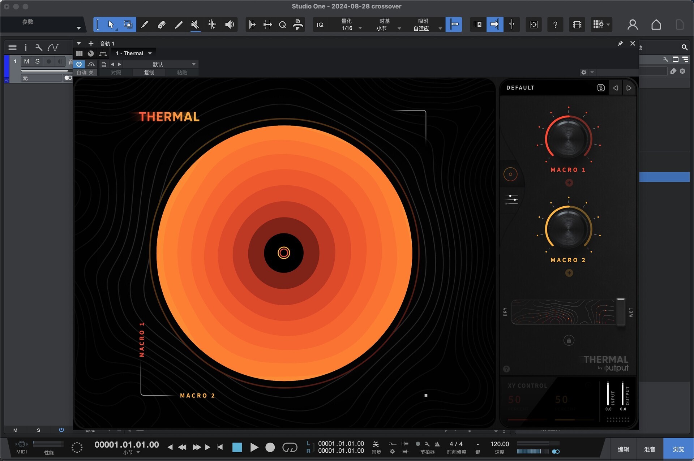This screenshot has width=694, height=461.
Task: Go to next Thermal preset
Action: 629,88
